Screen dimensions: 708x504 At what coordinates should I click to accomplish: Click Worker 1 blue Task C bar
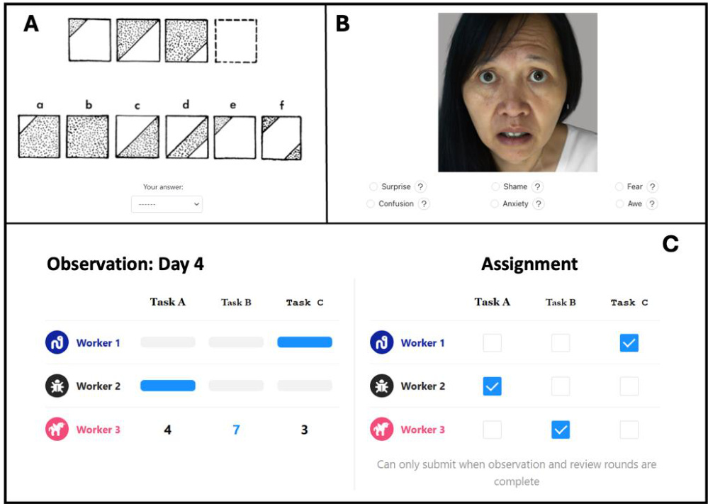305,342
